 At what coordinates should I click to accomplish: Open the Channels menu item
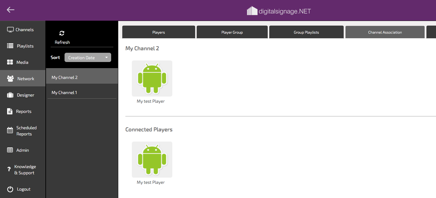pyautogui.click(x=25, y=30)
